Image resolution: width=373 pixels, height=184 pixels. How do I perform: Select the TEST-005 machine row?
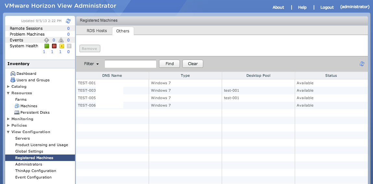click(x=222, y=98)
